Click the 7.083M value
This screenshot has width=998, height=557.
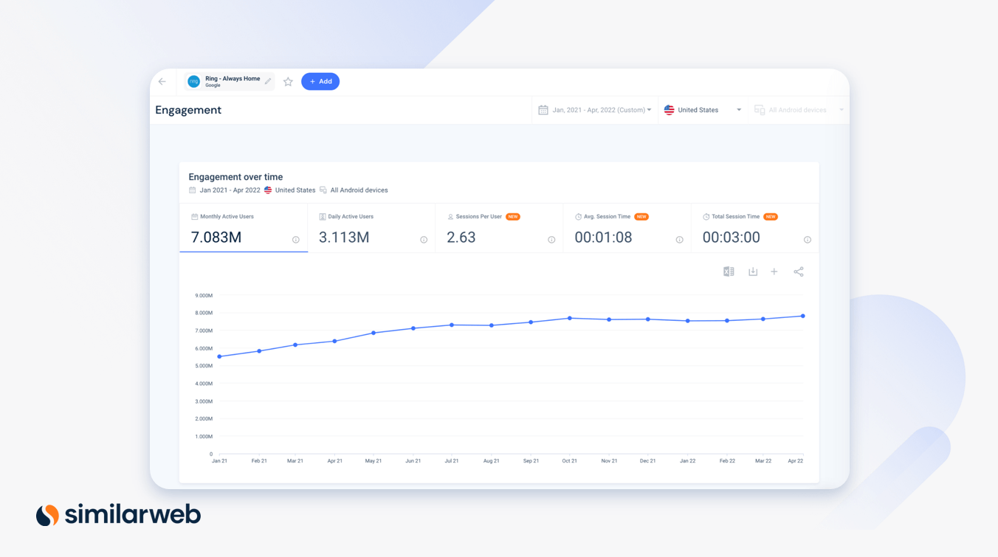(x=216, y=238)
